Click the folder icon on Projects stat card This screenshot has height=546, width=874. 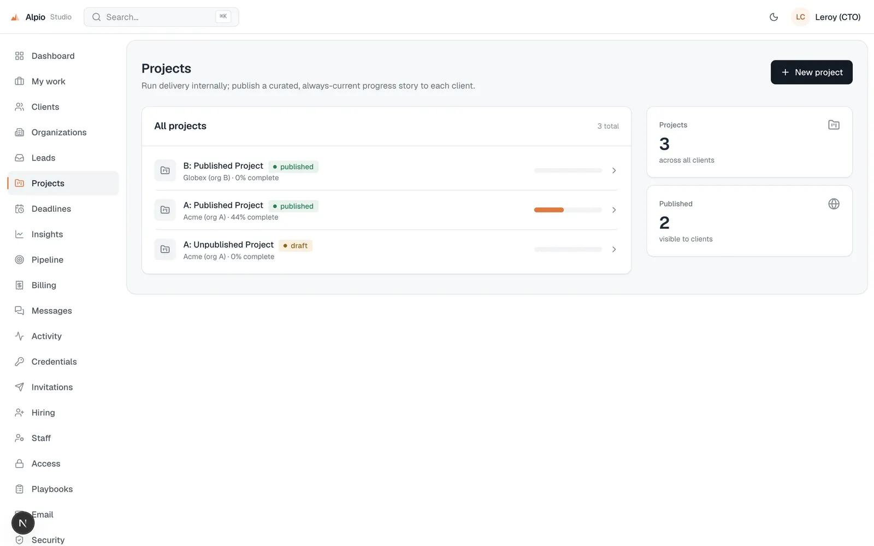(834, 125)
